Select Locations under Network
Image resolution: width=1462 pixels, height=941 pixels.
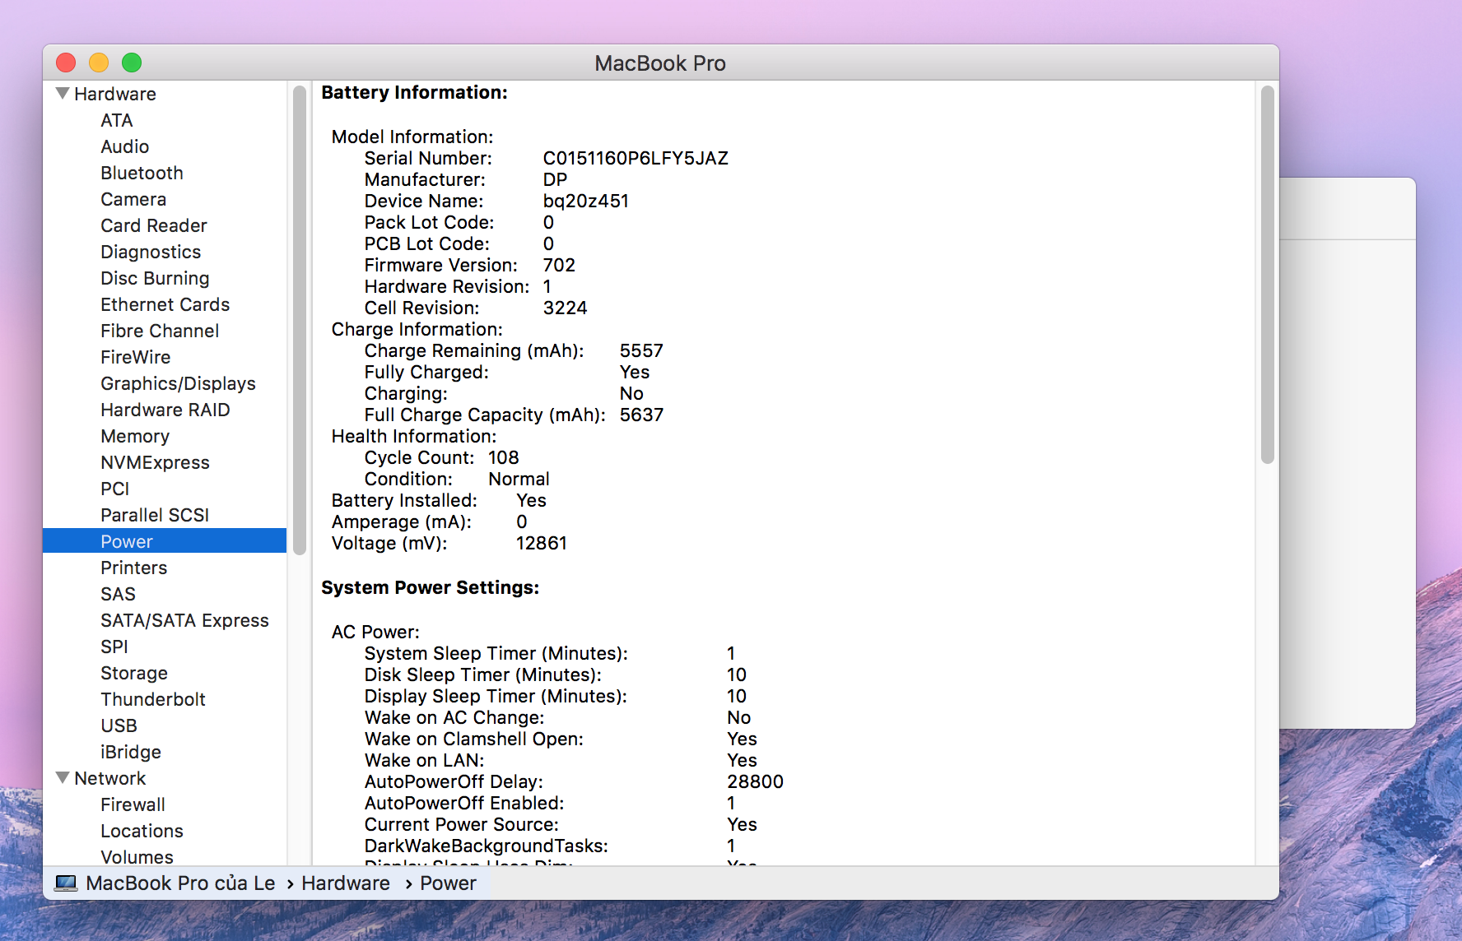(142, 831)
